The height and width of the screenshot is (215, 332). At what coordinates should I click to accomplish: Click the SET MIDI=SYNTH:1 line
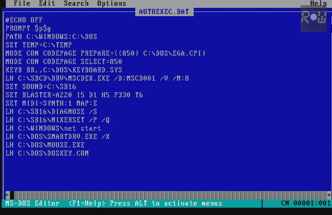(51, 103)
